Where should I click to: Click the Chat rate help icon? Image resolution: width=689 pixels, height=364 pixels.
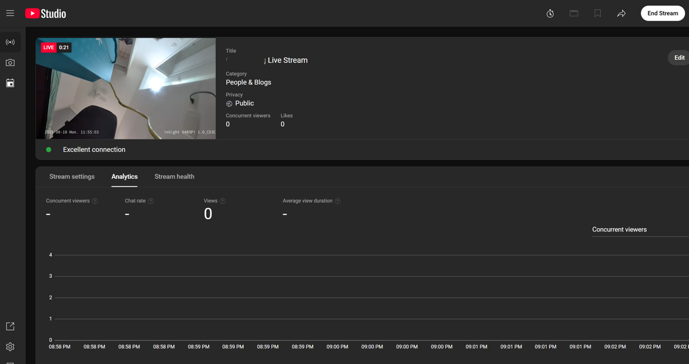[x=151, y=201]
